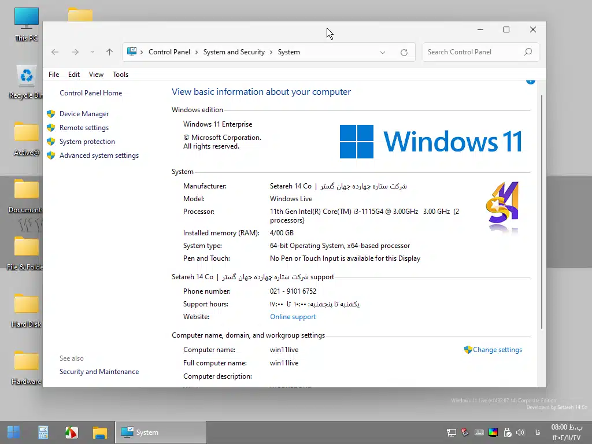Expand the address bar history dropdown
Screen dimensions: 592x444
[383, 52]
